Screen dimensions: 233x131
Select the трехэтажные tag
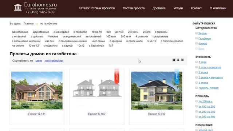tap(160, 36)
